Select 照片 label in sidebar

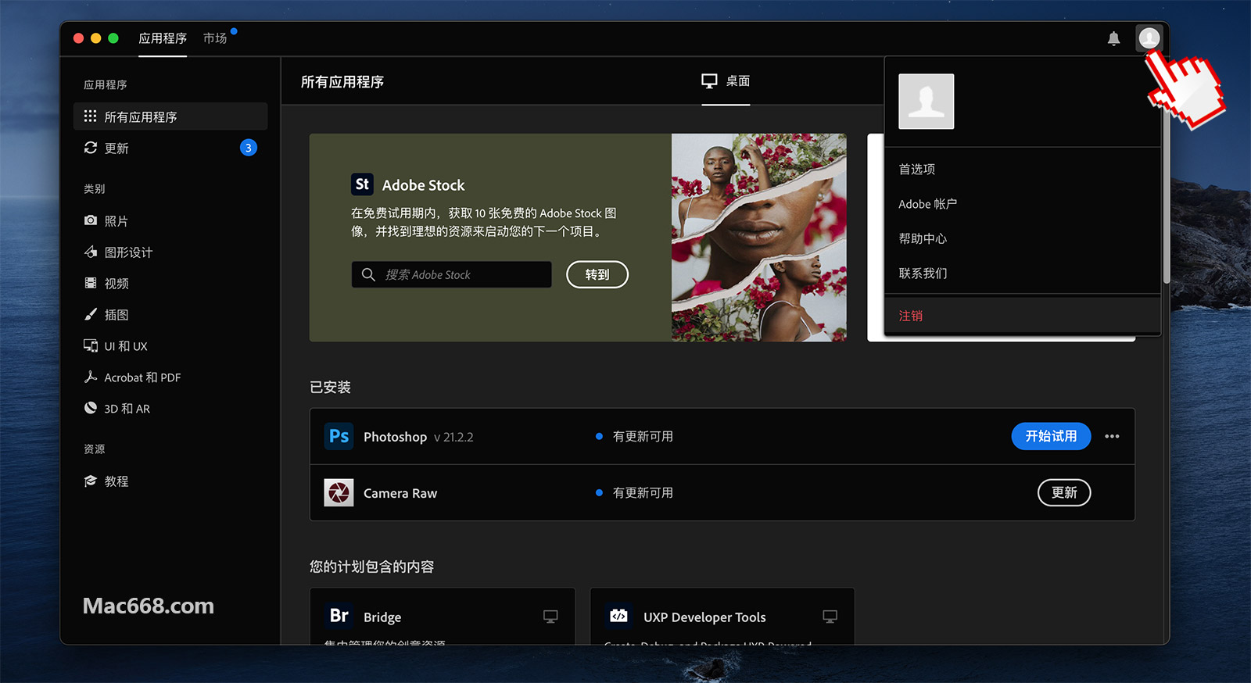[116, 221]
